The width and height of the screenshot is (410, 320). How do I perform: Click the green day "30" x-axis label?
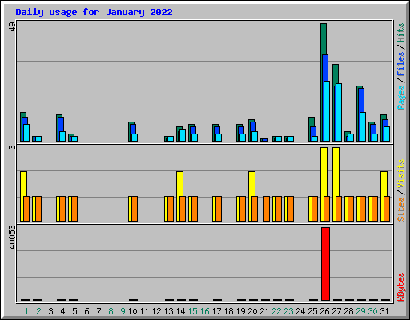coord(372,311)
